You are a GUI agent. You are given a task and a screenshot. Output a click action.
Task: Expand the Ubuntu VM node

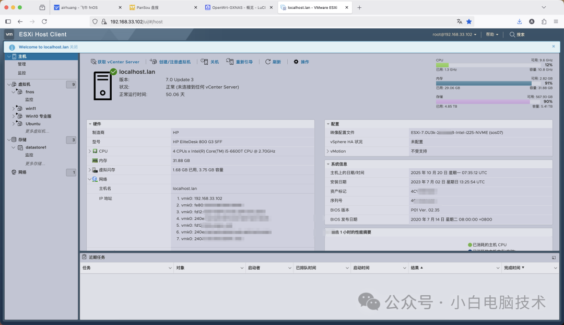[14, 124]
